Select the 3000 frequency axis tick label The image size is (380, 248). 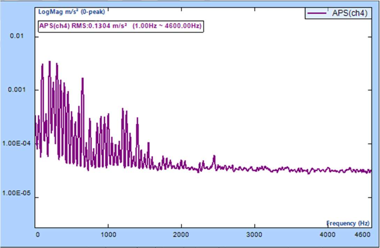pos(254,235)
